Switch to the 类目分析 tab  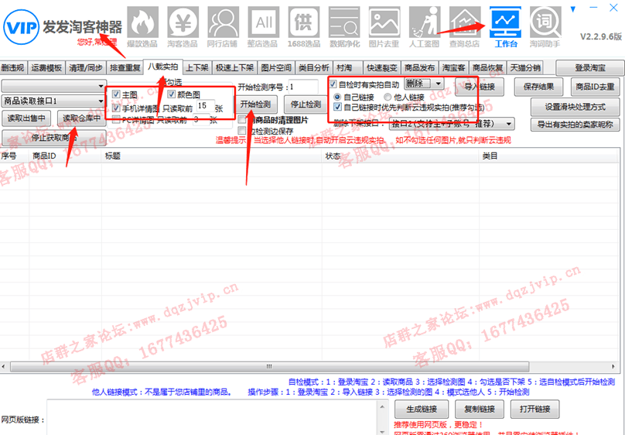[x=314, y=68]
